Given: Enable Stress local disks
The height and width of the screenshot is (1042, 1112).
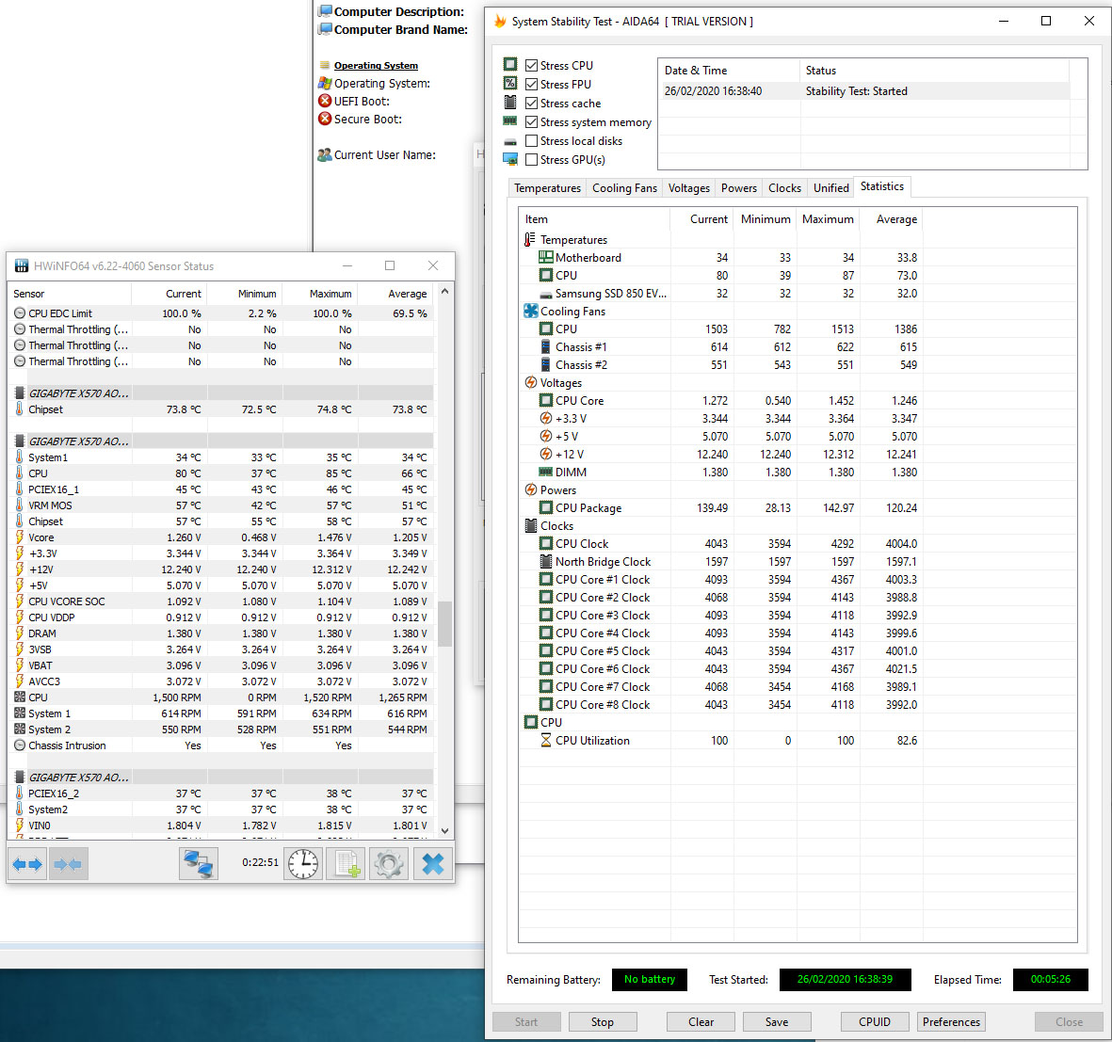Looking at the screenshot, I should pyautogui.click(x=531, y=141).
